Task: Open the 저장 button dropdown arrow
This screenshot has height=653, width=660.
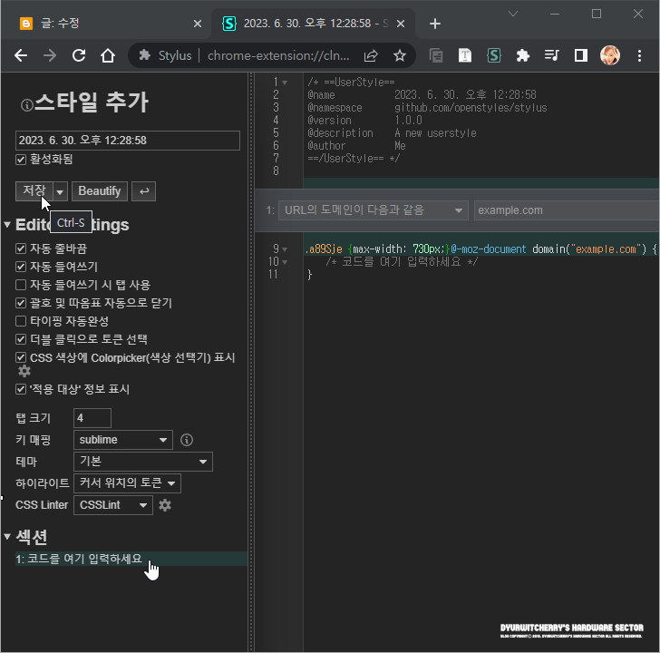Action: (x=60, y=191)
